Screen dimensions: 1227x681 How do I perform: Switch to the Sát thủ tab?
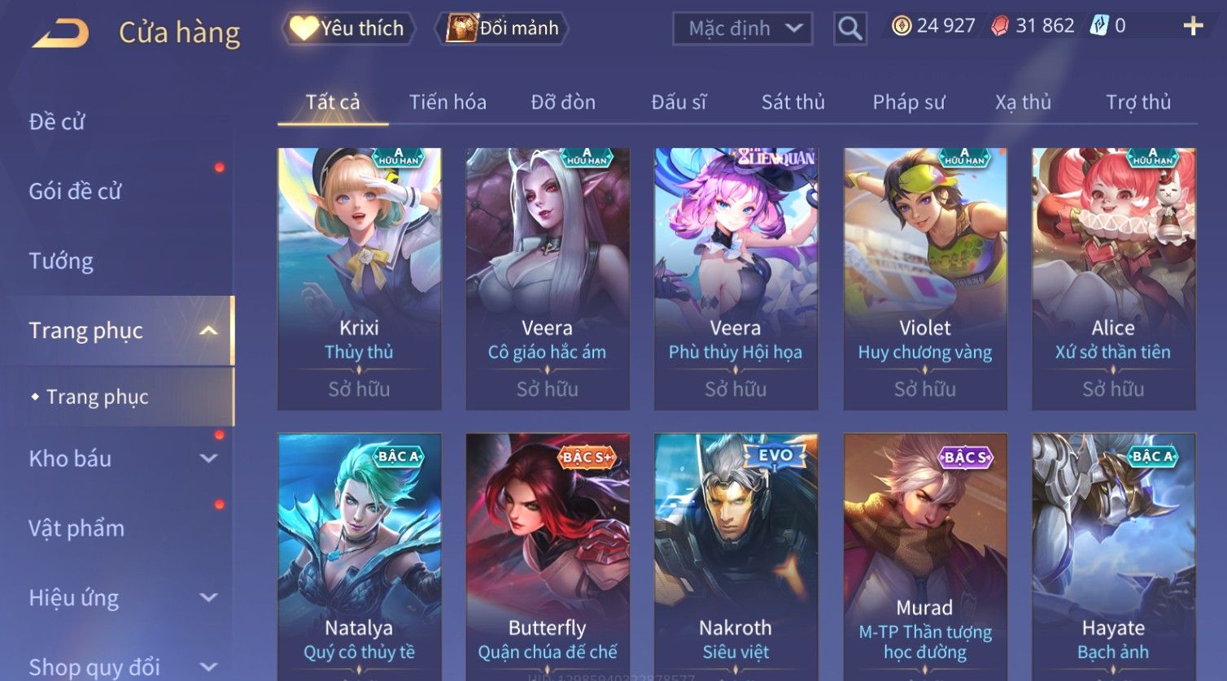point(793,102)
